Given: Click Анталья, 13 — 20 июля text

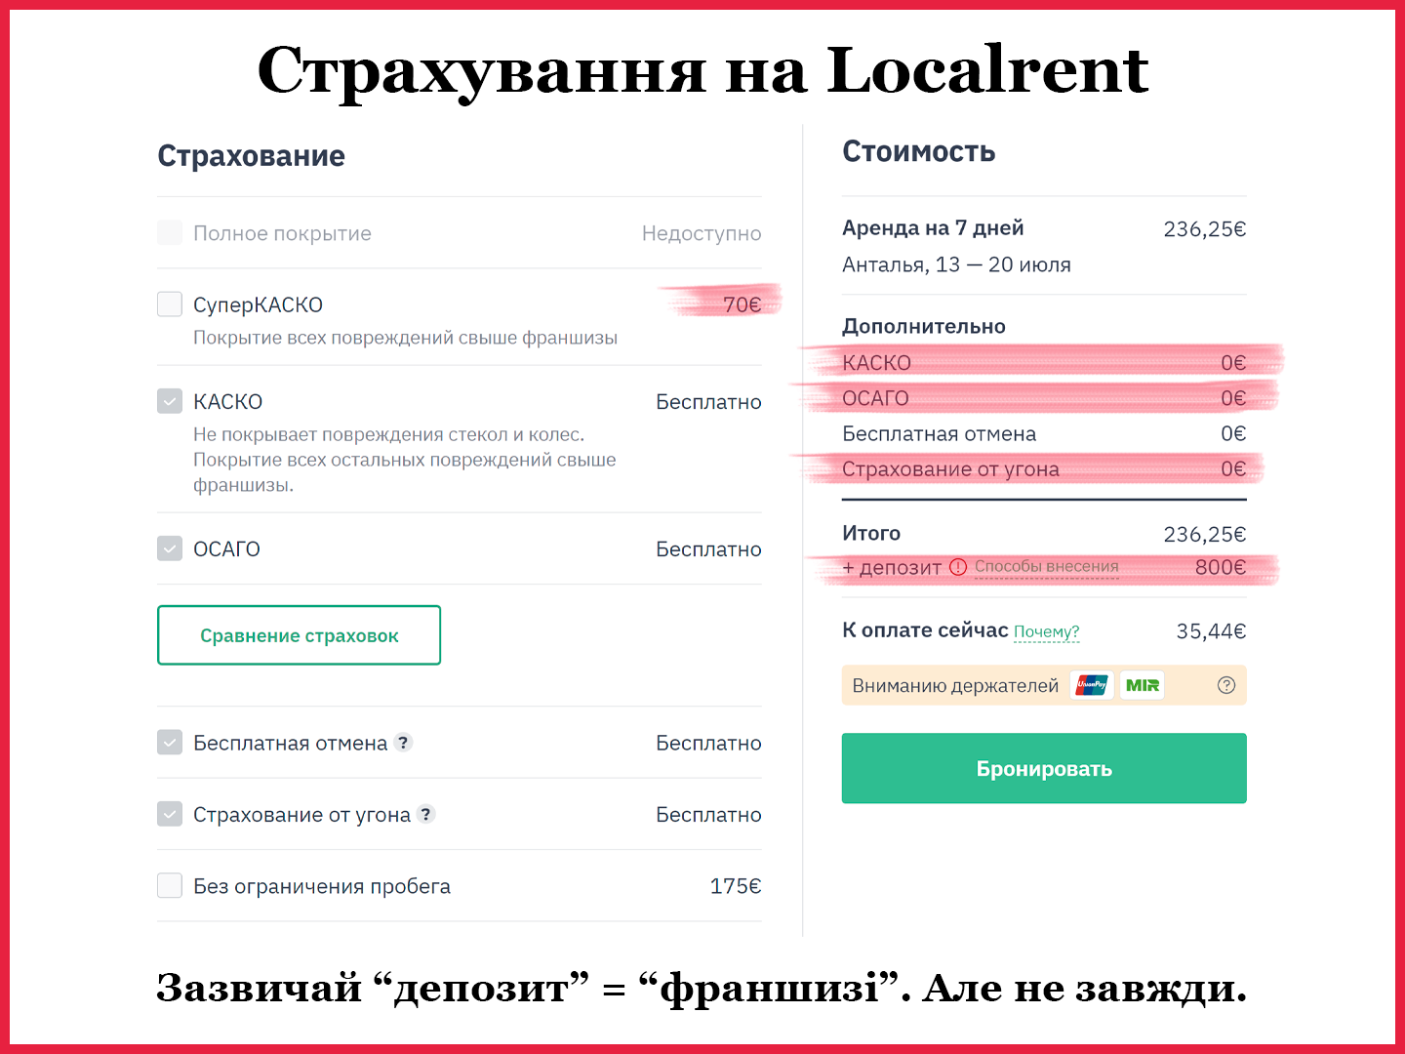Looking at the screenshot, I should pos(956,264).
